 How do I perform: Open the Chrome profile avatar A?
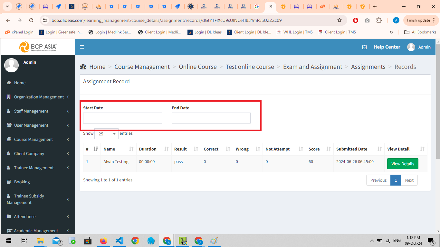tap(396, 20)
